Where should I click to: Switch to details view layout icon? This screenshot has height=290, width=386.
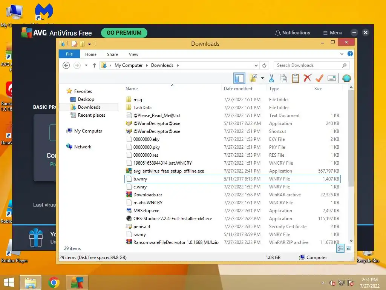(x=340, y=248)
